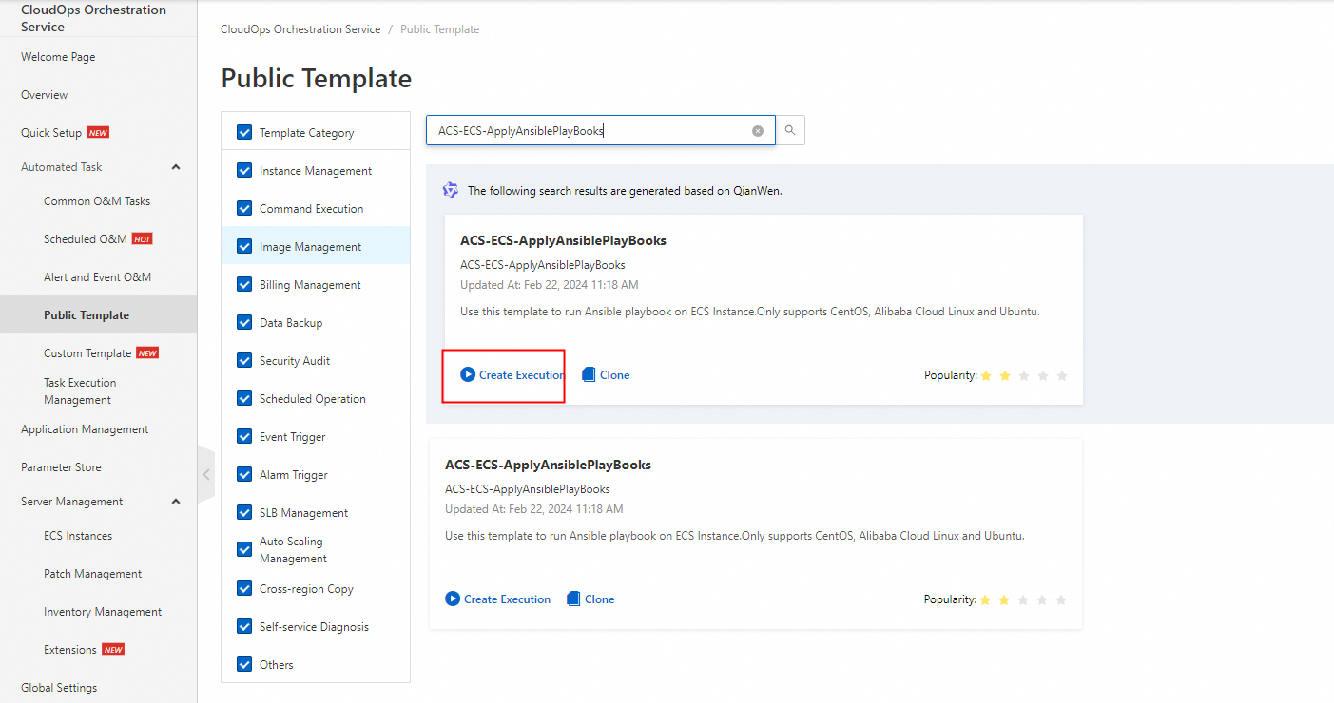Toggle the Data Backup checkbox
Viewport: 1334px width, 703px height.
click(244, 323)
